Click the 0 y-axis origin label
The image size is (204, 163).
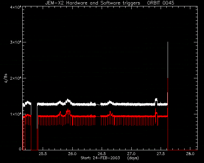tap(20, 149)
